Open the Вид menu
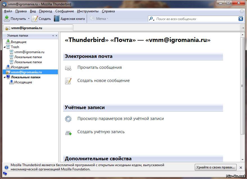 click(x=33, y=11)
